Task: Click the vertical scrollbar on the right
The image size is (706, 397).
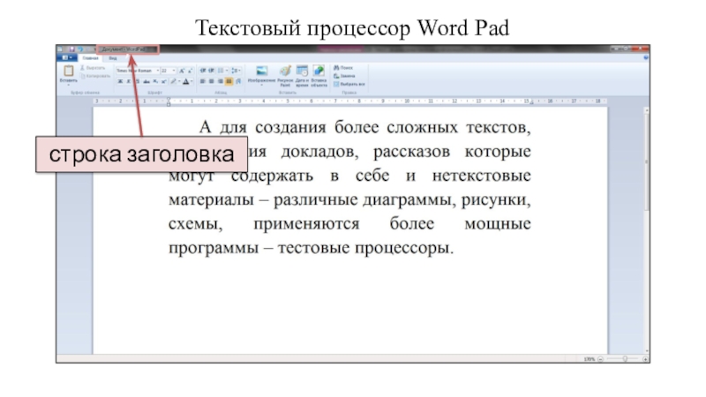Action: [647, 230]
